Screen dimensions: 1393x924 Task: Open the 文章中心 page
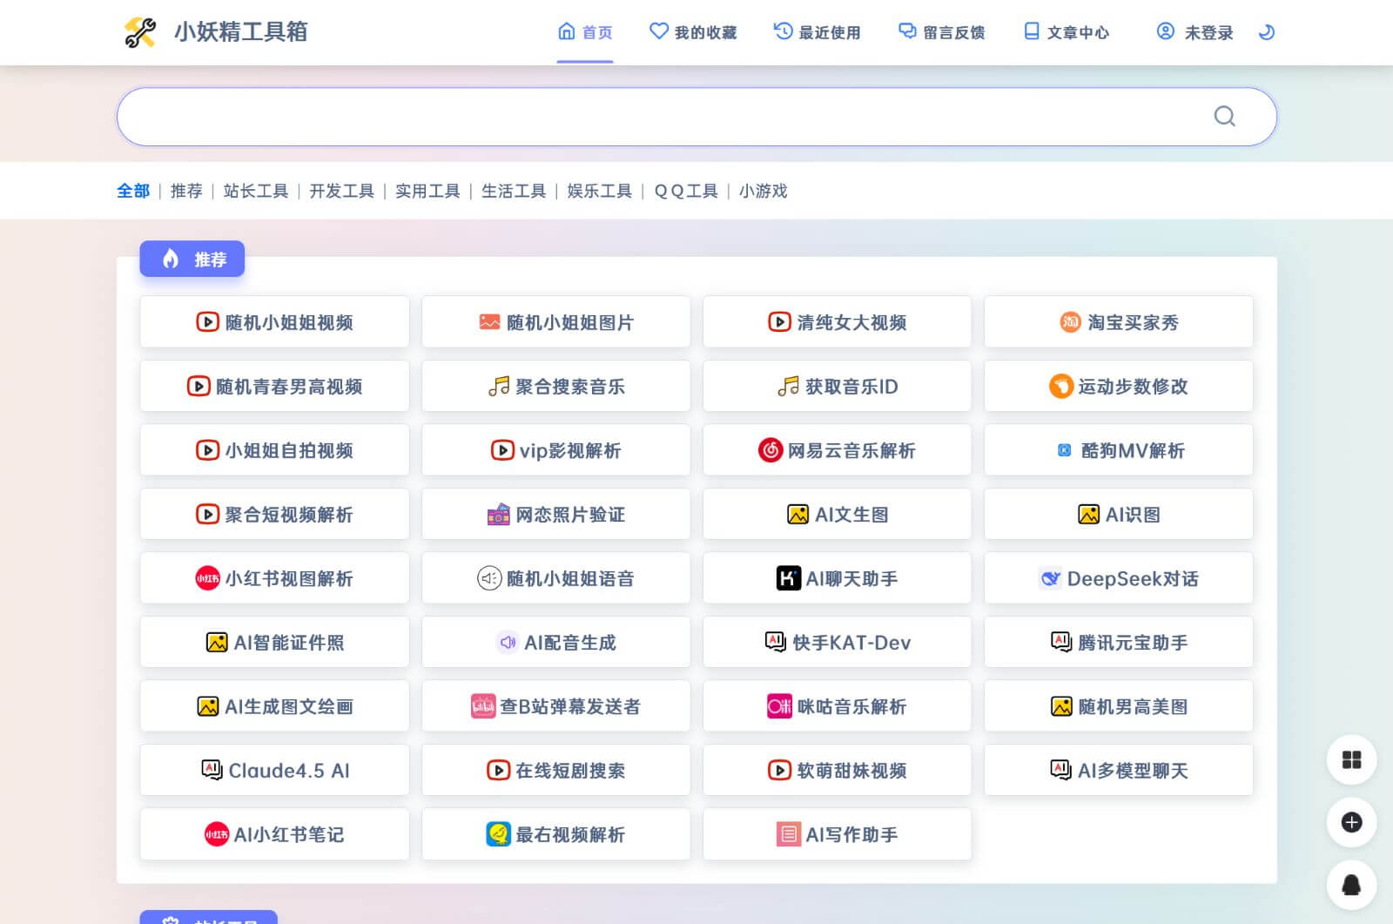1067,32
